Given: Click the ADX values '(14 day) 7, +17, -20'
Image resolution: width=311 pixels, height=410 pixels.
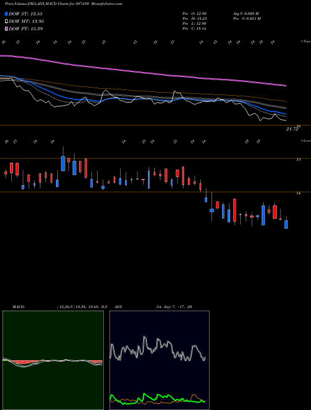Looking at the screenshot, I should [x=174, y=307].
